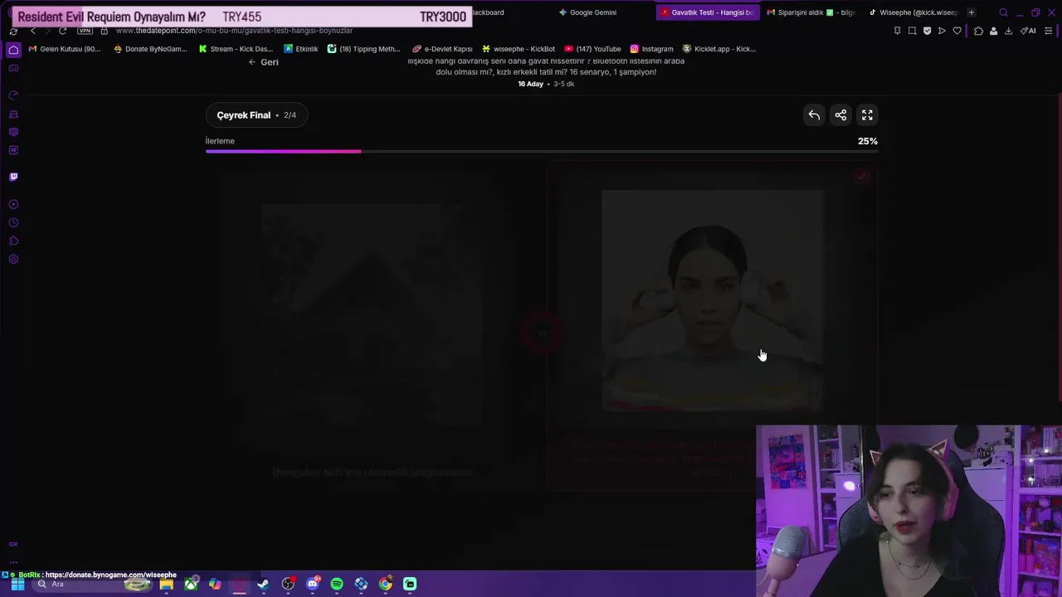Screen dimensions: 1062x597
Task: Switch to the Google Gemini tab
Action: 587,12
